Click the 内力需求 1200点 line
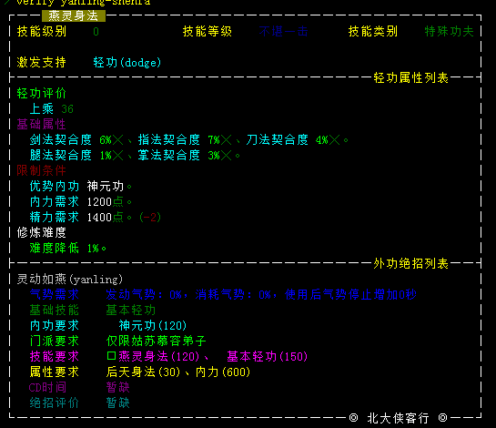The height and width of the screenshot is (428, 496). pos(80,201)
